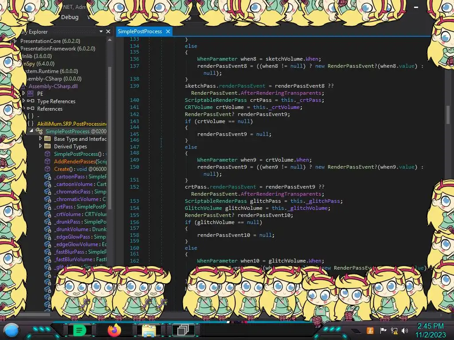Click the PE node icon
Image resolution: width=454 pixels, height=340 pixels.
(31, 93)
